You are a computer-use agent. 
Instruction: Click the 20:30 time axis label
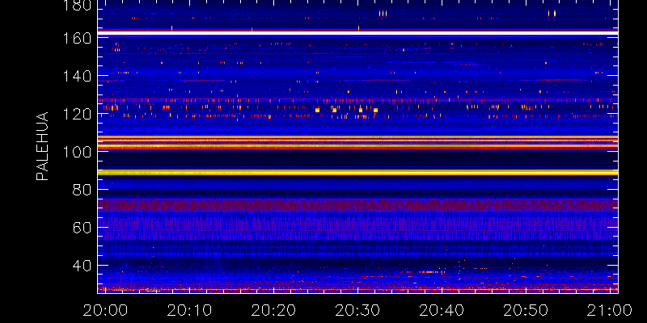click(357, 310)
